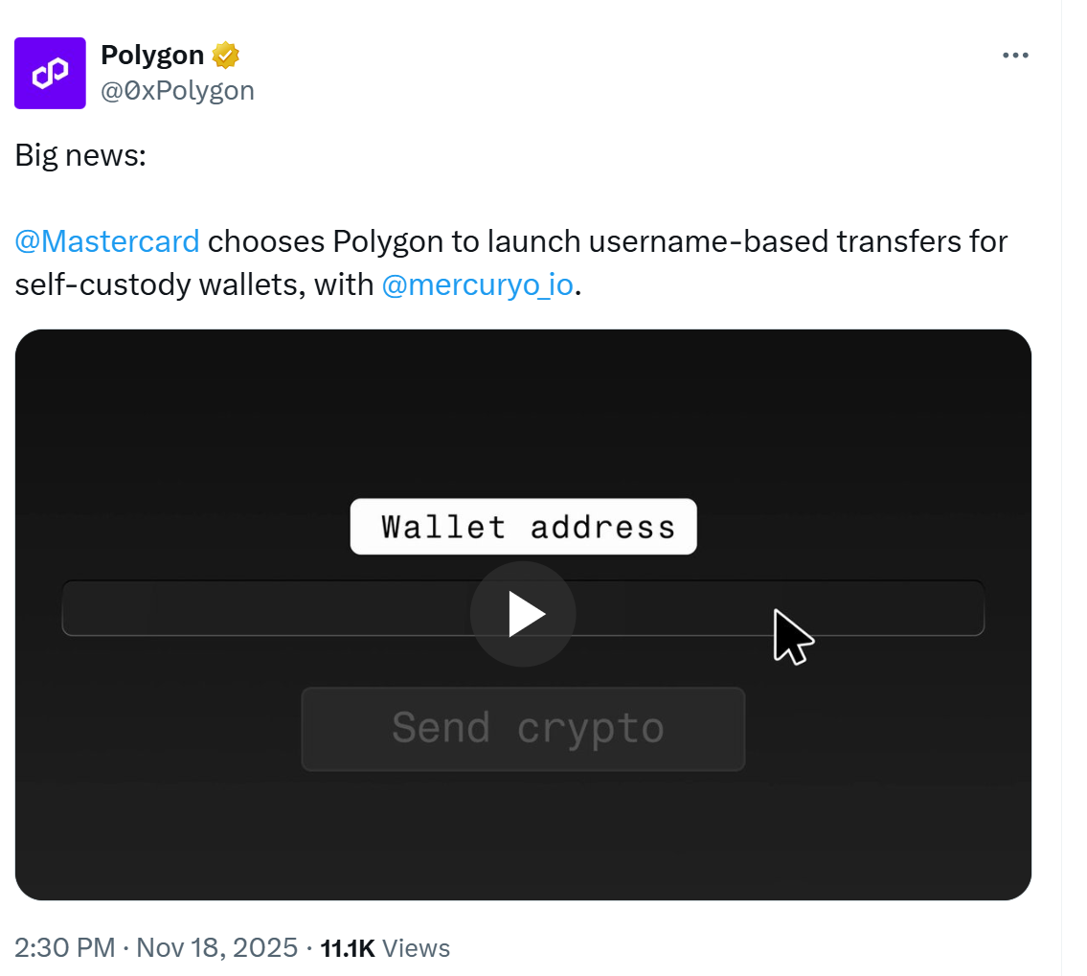Open the tweet options ellipsis menu
The image size is (1087, 976).
1014,55
